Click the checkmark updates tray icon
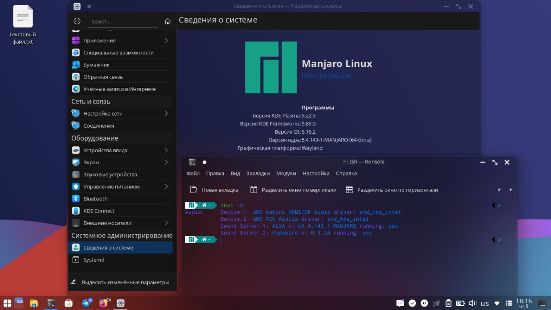 coord(412,303)
